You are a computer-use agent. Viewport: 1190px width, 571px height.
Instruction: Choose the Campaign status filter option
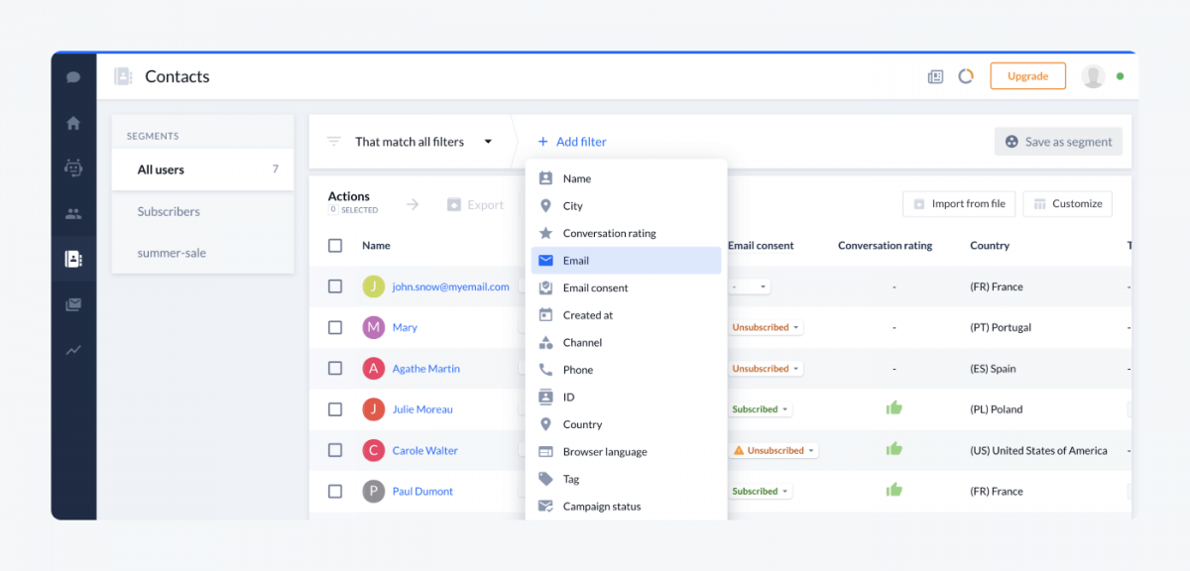(x=626, y=507)
